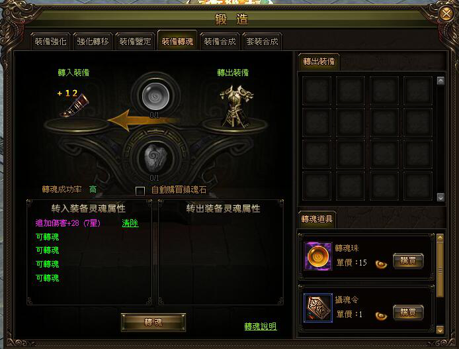Click 清除 to clear soul attribute
This screenshot has width=459, height=349.
click(130, 223)
